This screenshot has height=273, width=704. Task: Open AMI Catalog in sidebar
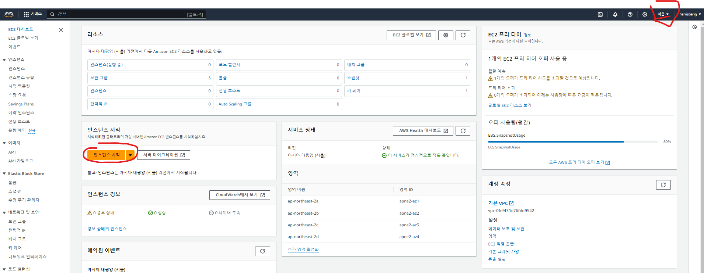21,161
